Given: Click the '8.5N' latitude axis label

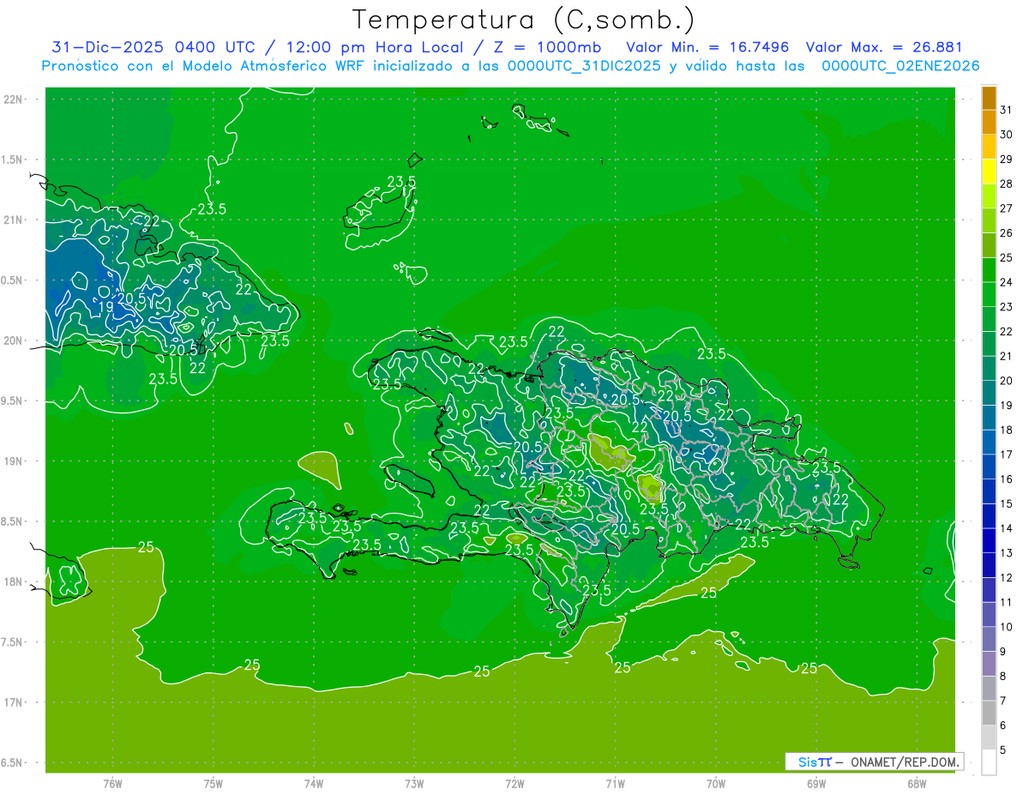Looking at the screenshot, I should click(x=13, y=521).
